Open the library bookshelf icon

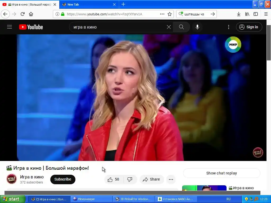click(x=247, y=14)
